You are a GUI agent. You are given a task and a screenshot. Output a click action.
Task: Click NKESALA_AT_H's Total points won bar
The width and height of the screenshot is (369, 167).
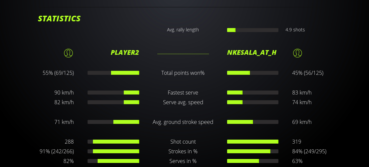[253, 73]
